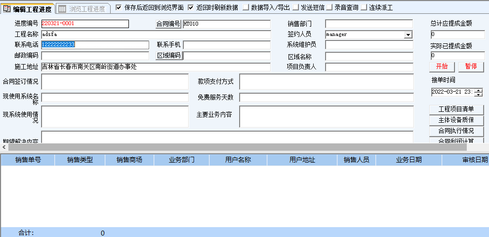The image size is (489, 237).
Task: Open 主体设备质保 details
Action: [x=456, y=120]
